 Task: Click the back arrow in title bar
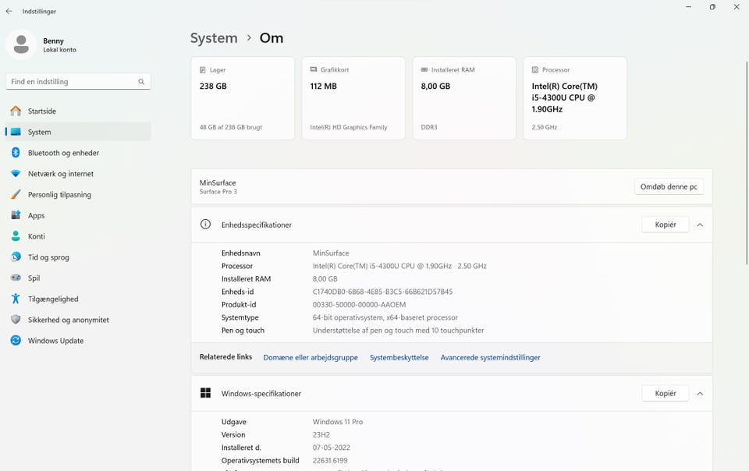(x=9, y=11)
